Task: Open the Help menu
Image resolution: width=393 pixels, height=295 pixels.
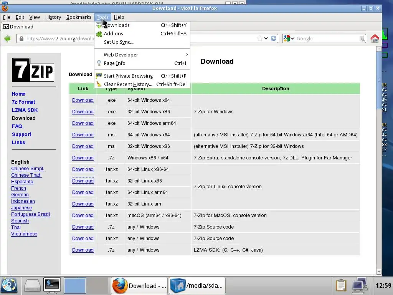Action: [x=119, y=17]
